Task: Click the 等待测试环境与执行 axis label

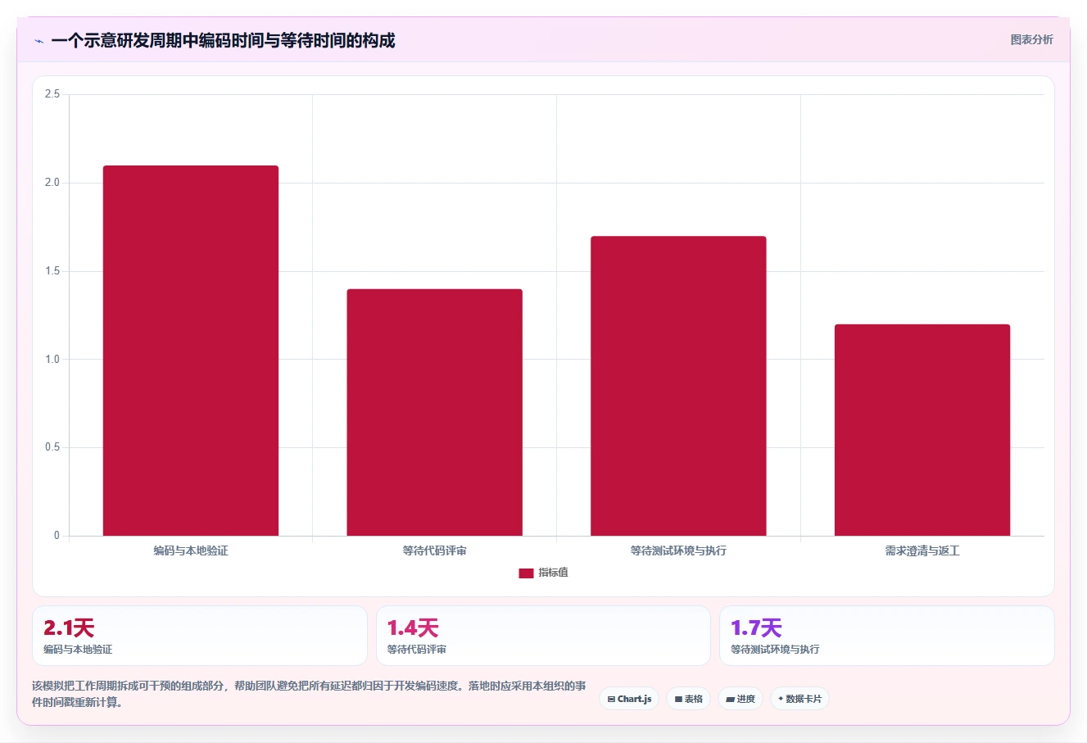Action: (x=678, y=550)
